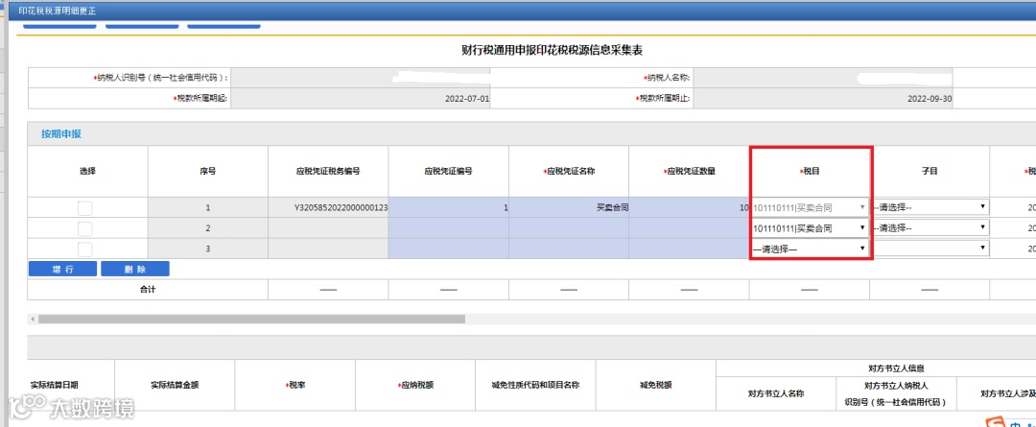The height and width of the screenshot is (427, 1036).
Task: Click the 对方书立人信息 group header
Action: 895,368
